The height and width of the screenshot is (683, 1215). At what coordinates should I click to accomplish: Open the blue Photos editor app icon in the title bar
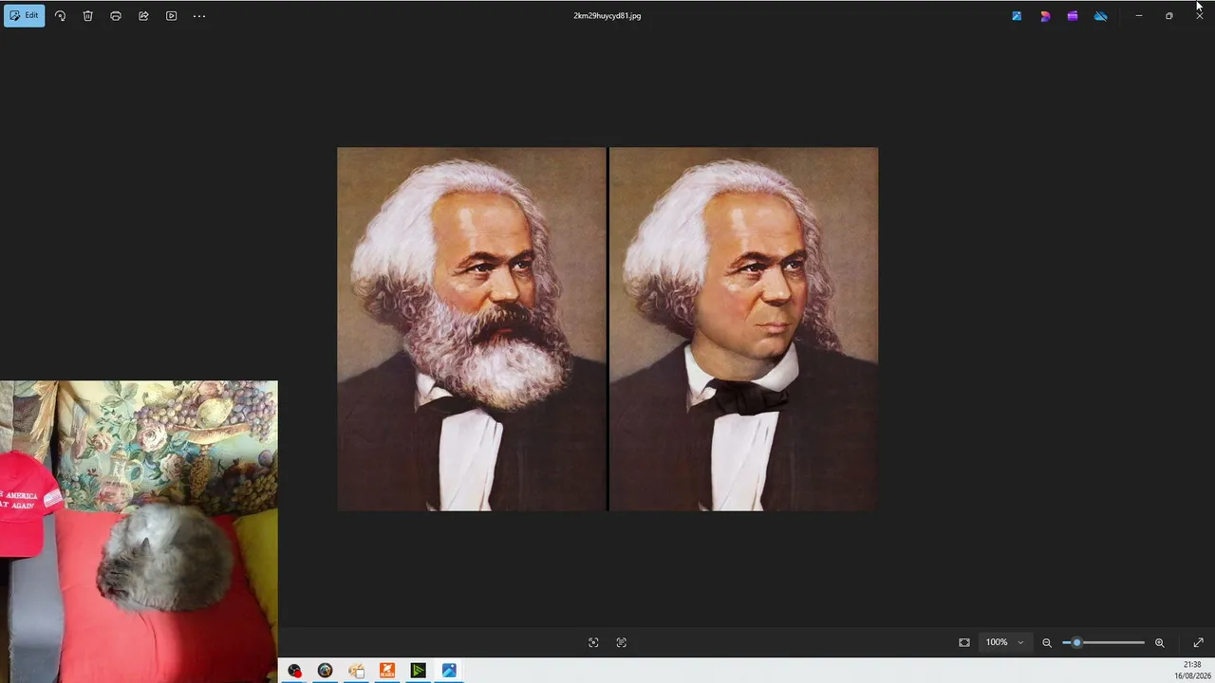[1017, 16]
